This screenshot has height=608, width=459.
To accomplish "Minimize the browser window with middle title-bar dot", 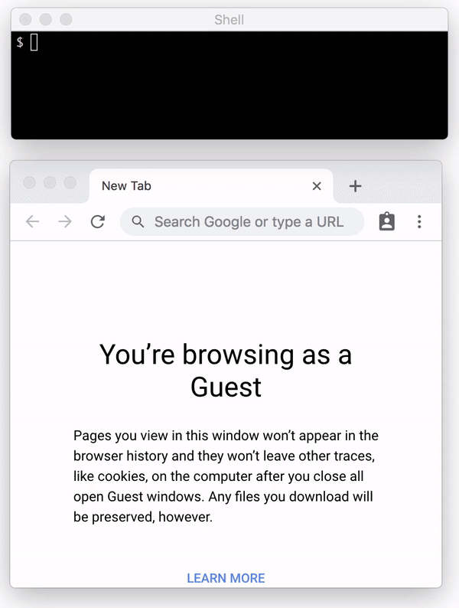I will pyautogui.click(x=50, y=182).
